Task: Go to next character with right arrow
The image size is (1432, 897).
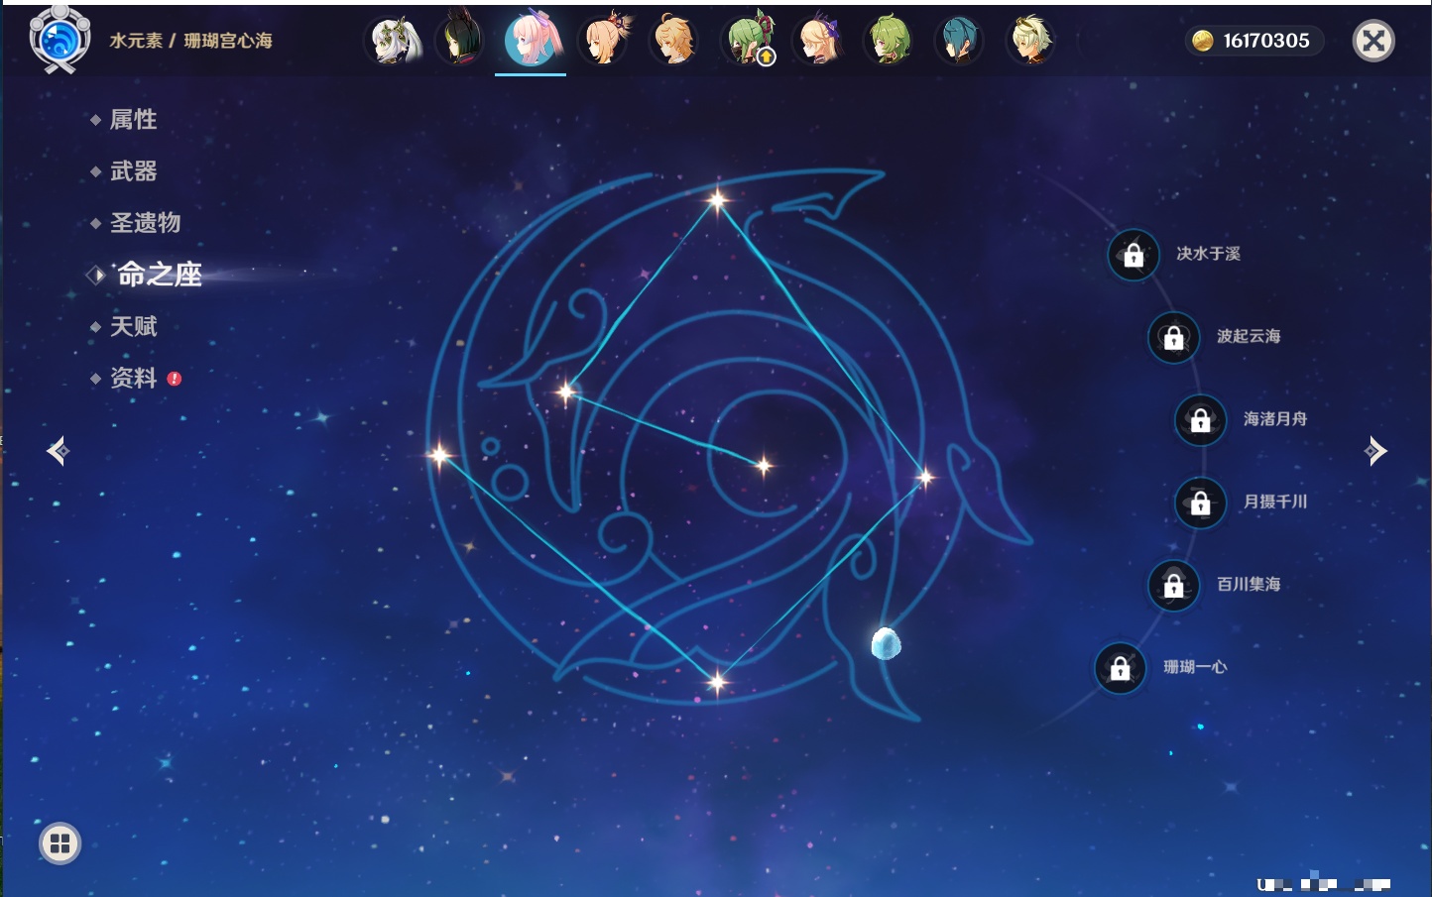Action: (1375, 451)
